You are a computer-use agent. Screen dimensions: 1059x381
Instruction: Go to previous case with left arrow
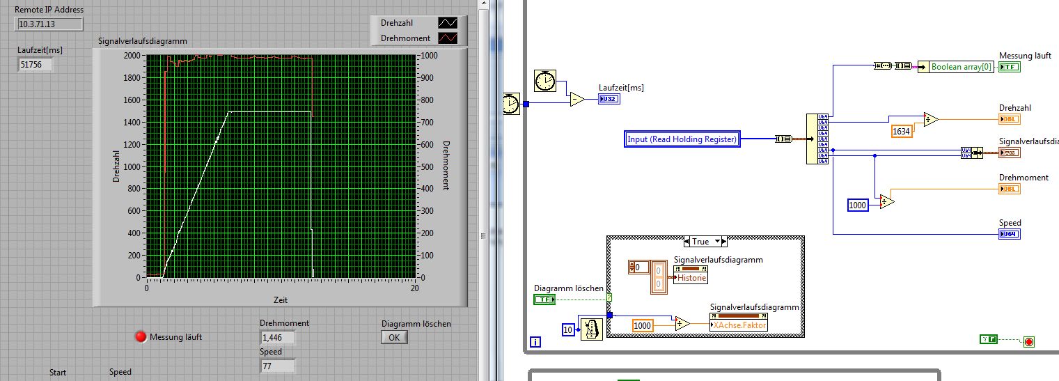pyautogui.click(x=687, y=242)
